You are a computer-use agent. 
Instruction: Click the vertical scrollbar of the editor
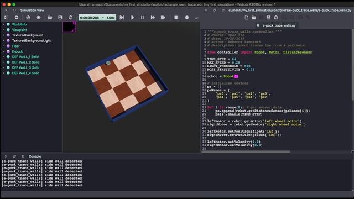pos(353,65)
